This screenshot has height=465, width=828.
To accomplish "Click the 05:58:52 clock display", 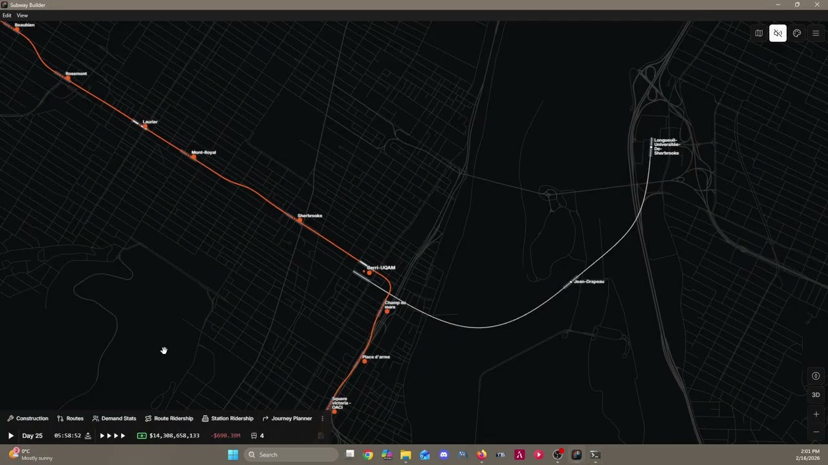I will pyautogui.click(x=67, y=436).
